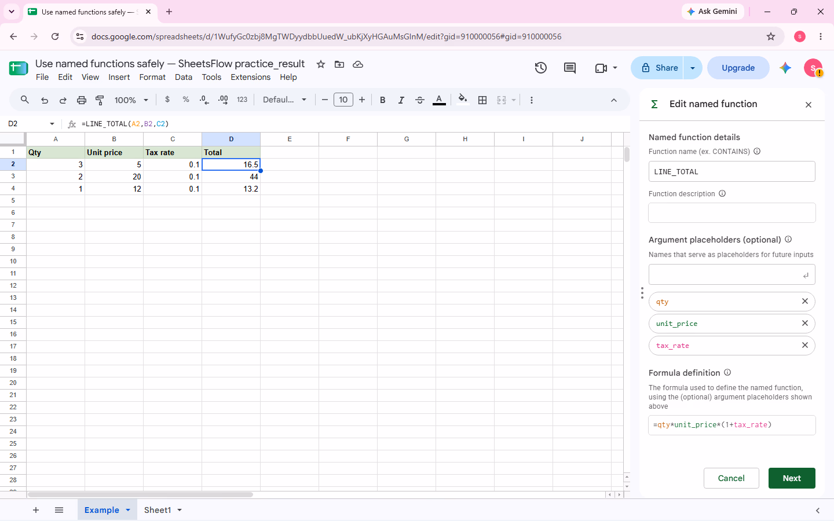Expand the Share options arrow
Screen dimensions: 834x521
tap(693, 68)
